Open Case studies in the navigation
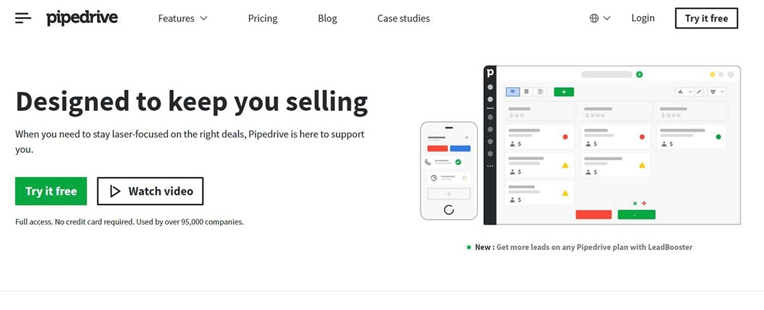Image resolution: width=764 pixels, height=310 pixels. [403, 18]
